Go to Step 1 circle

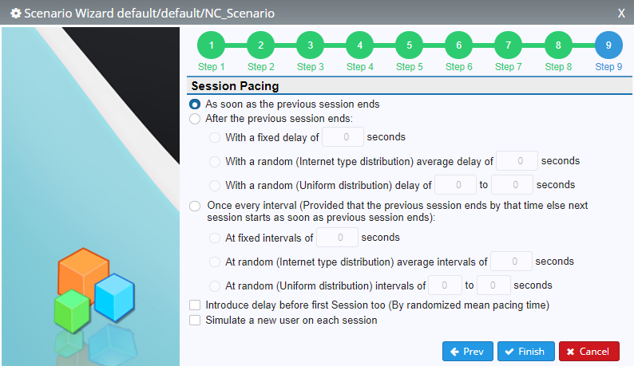click(x=211, y=45)
